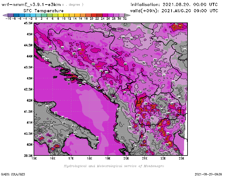Click the 19E longitude label
Viewport: 228px width, 176px height.
click(x=108, y=158)
